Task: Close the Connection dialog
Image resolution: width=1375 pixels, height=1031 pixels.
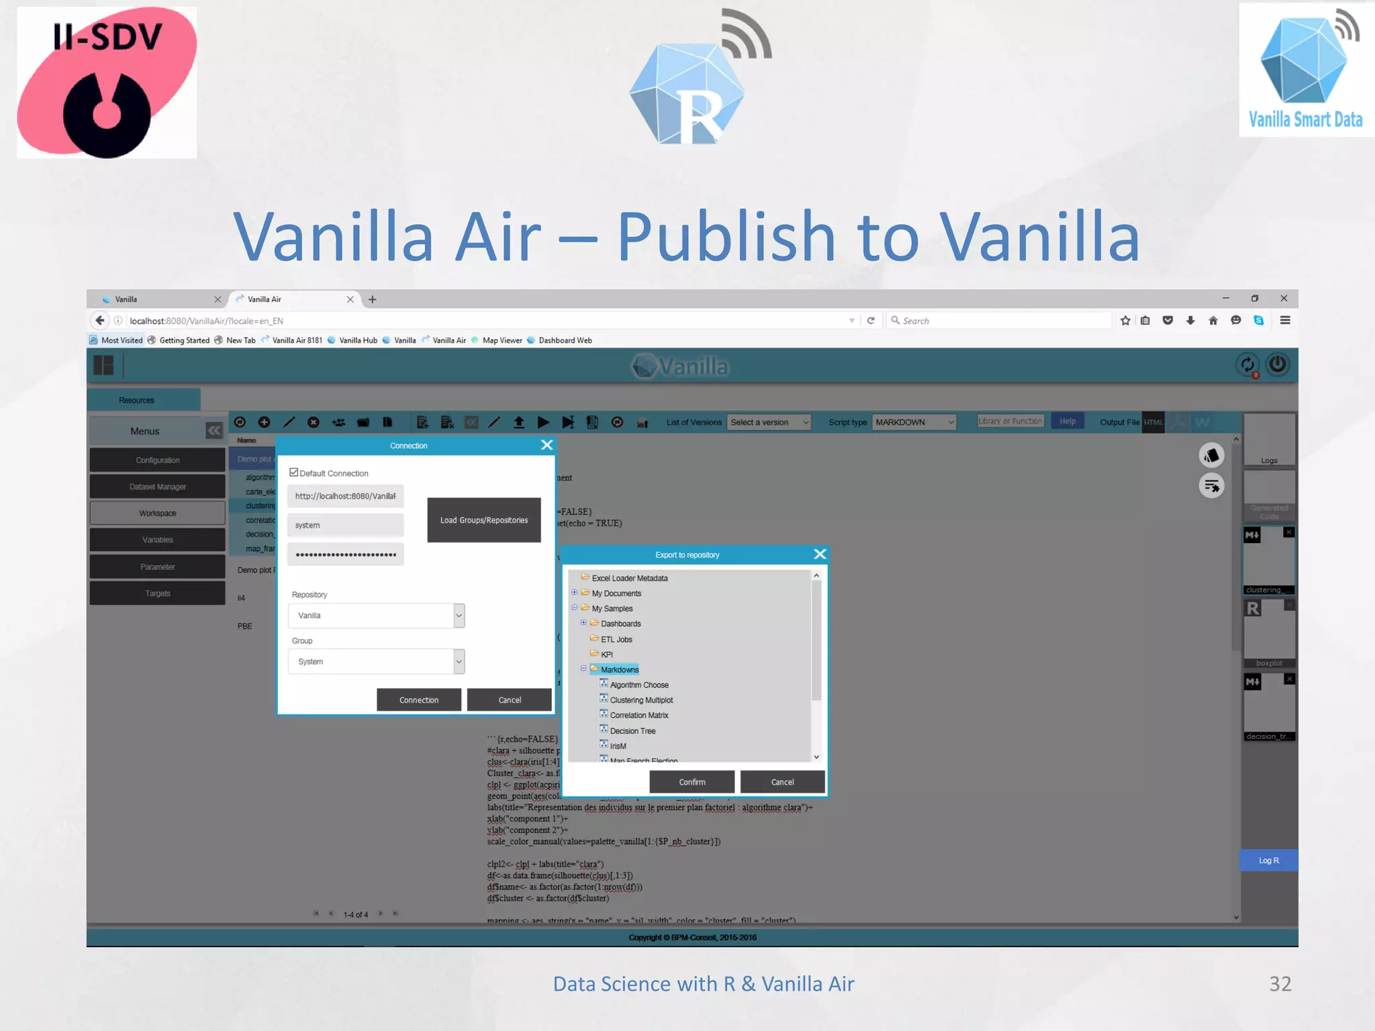Action: [x=547, y=445]
